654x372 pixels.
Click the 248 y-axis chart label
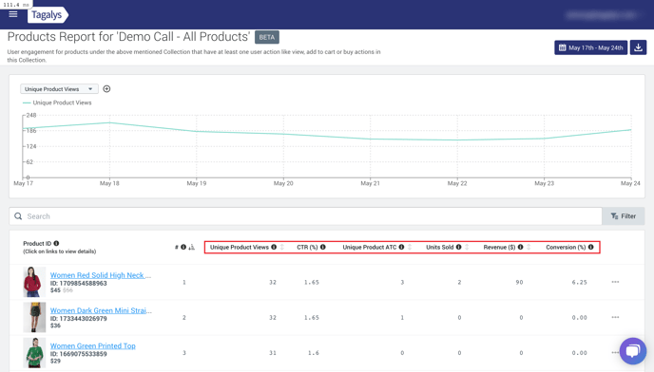(x=31, y=115)
